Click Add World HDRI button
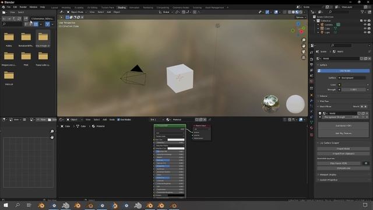Screen dimensions: 373x210 click(343, 126)
